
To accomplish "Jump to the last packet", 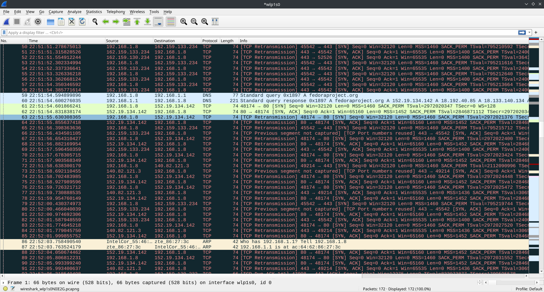I will (x=147, y=22).
